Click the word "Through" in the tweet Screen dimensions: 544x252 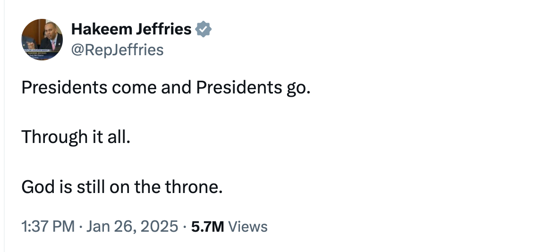[x=53, y=137]
